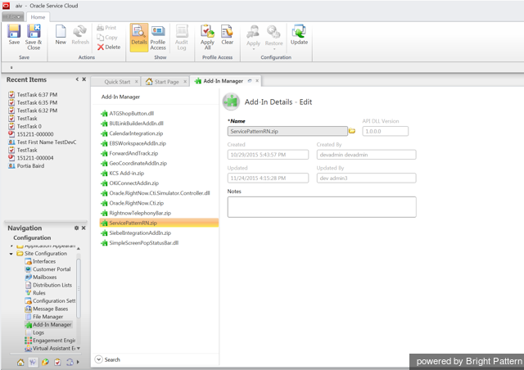Close the Add-In Manager tab
The width and height of the screenshot is (524, 370).
pos(257,81)
